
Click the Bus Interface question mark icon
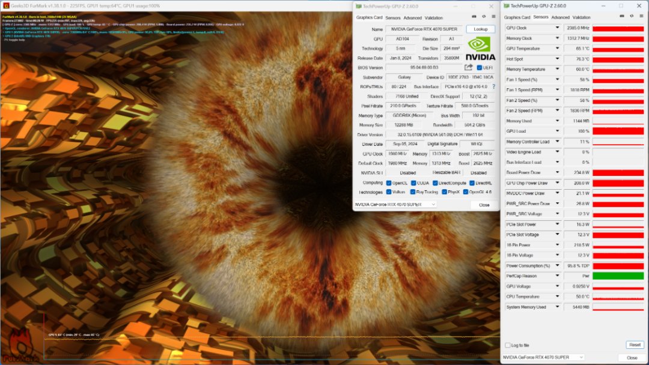point(493,87)
